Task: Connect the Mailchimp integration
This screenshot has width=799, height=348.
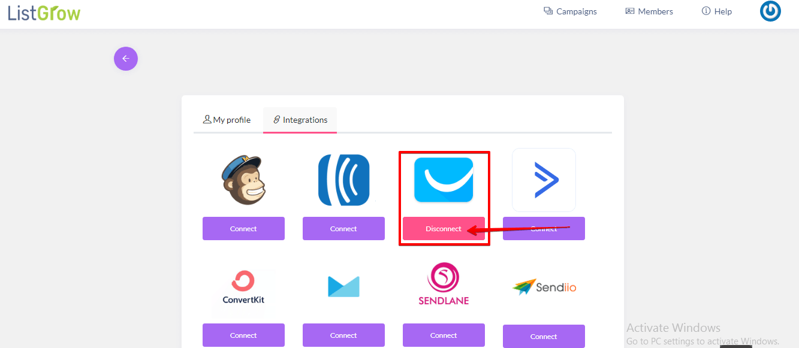Action: (243, 229)
